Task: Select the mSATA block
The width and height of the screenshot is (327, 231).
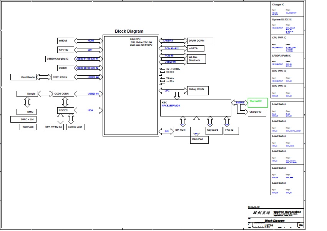Action: pos(195,49)
